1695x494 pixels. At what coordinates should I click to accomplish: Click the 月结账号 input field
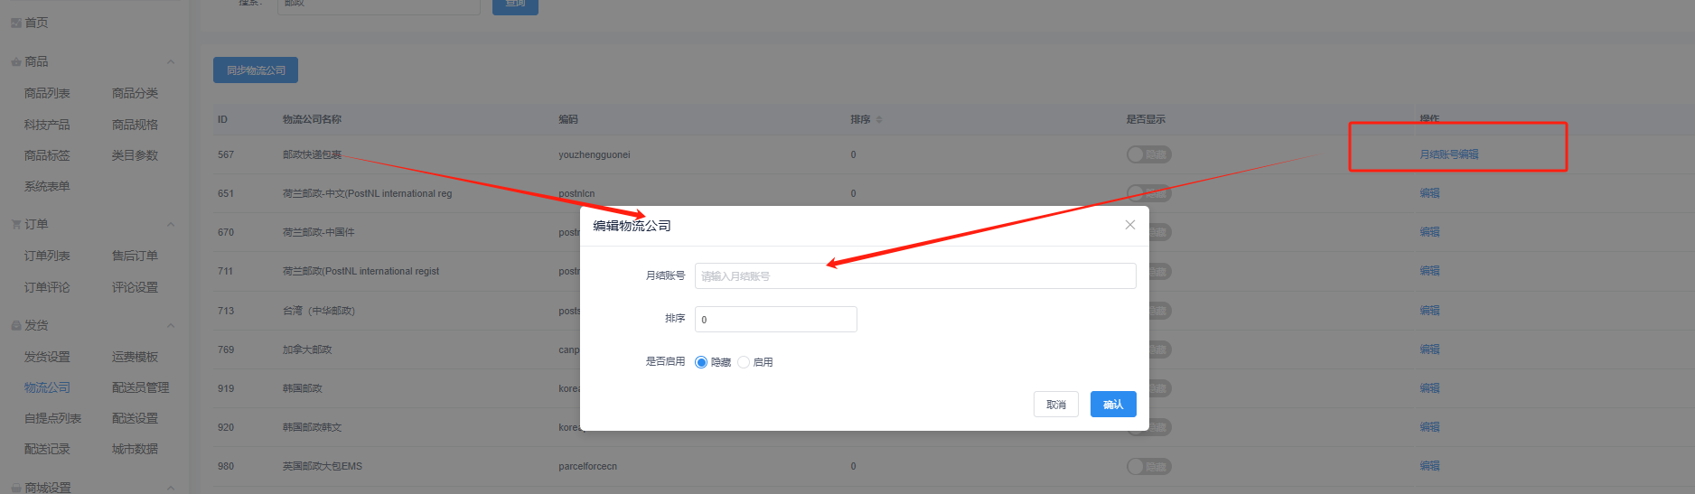[x=914, y=276]
